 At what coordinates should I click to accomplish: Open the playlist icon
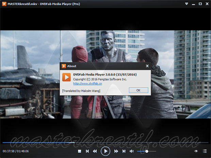point(205,151)
